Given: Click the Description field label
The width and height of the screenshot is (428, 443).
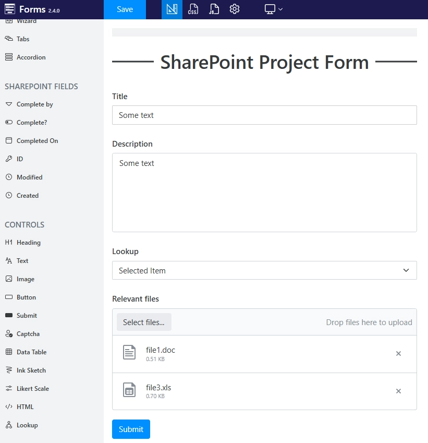Looking at the screenshot, I should 132,144.
